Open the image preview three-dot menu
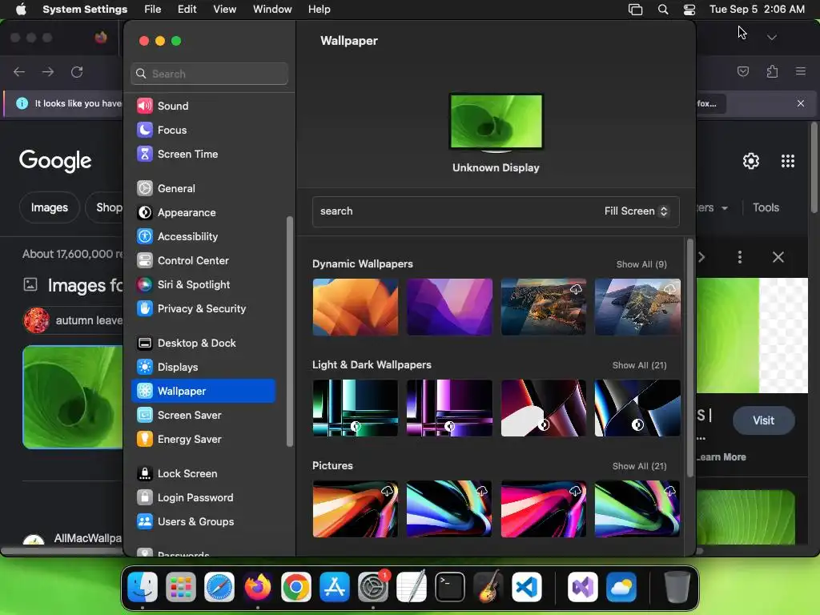The image size is (820, 615). (x=739, y=257)
